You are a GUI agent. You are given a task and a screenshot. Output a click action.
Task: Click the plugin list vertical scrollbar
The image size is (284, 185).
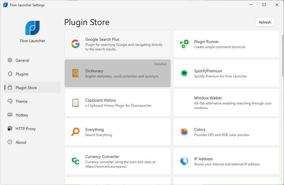coord(283,55)
